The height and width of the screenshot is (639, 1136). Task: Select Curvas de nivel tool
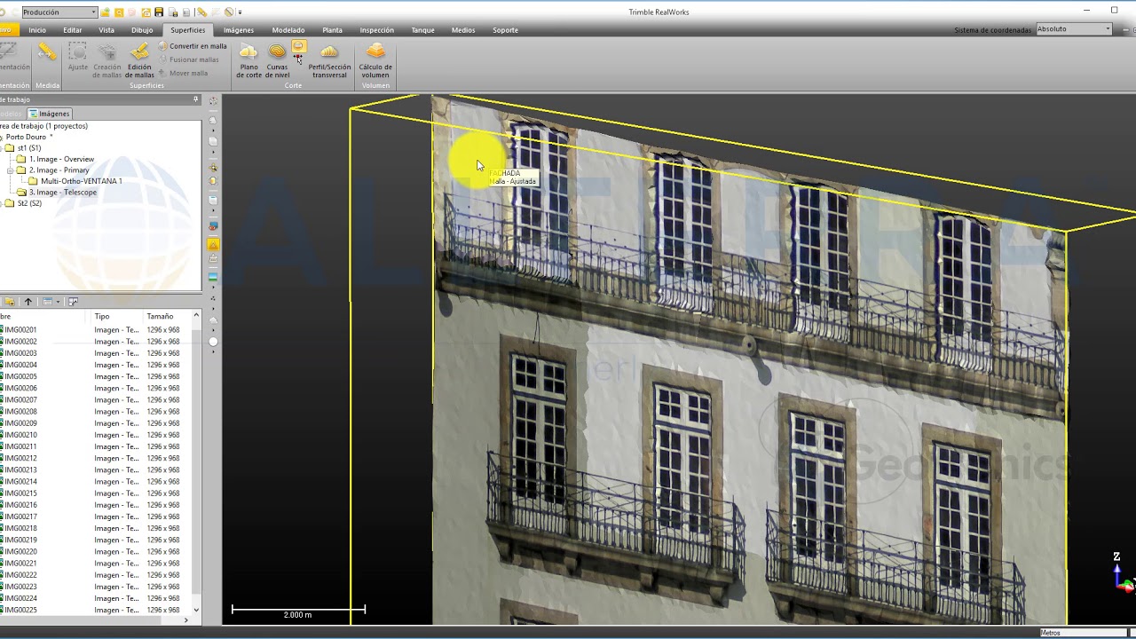tap(277, 60)
